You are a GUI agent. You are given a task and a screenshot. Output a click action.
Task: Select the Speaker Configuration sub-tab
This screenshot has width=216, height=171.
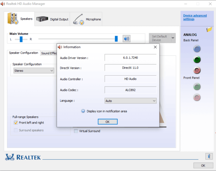click(x=23, y=53)
